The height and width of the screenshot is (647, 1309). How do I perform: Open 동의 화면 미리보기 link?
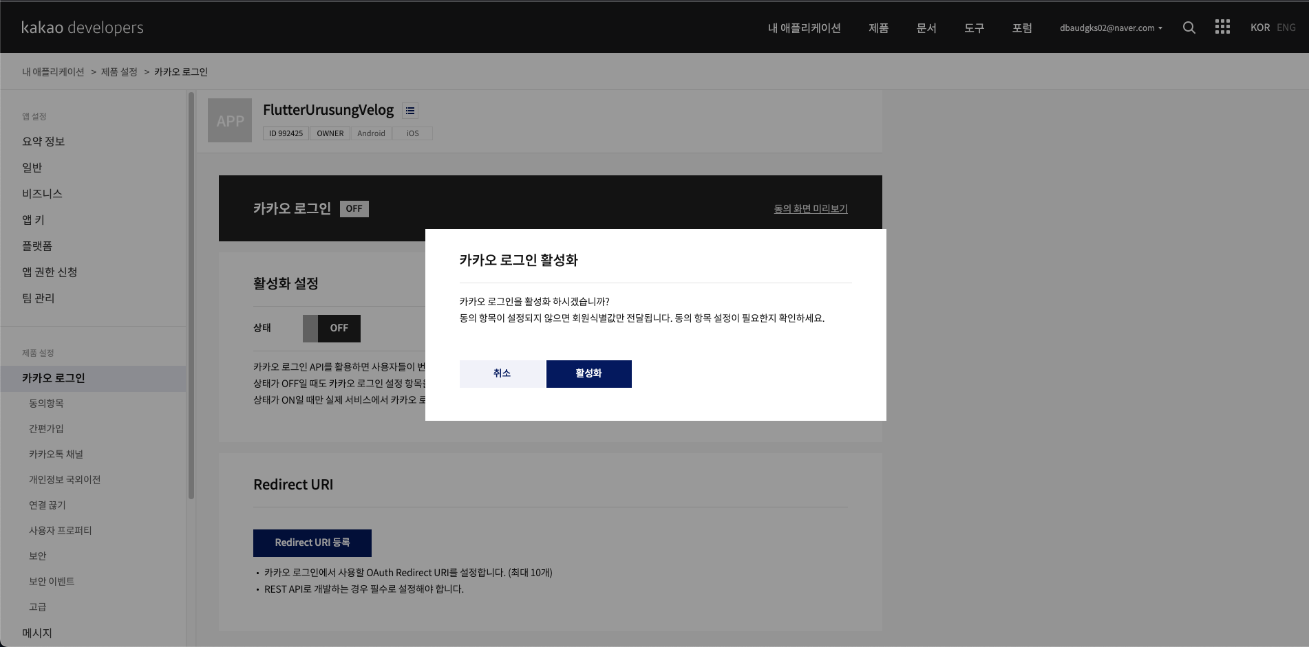click(811, 208)
